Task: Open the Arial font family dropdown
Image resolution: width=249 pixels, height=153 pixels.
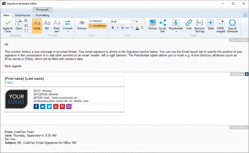Action: point(121,21)
